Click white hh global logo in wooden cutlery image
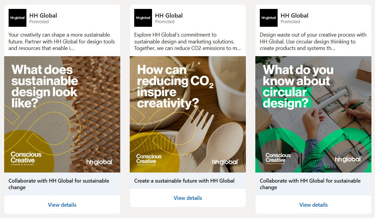375x218 pixels. coord(225,162)
